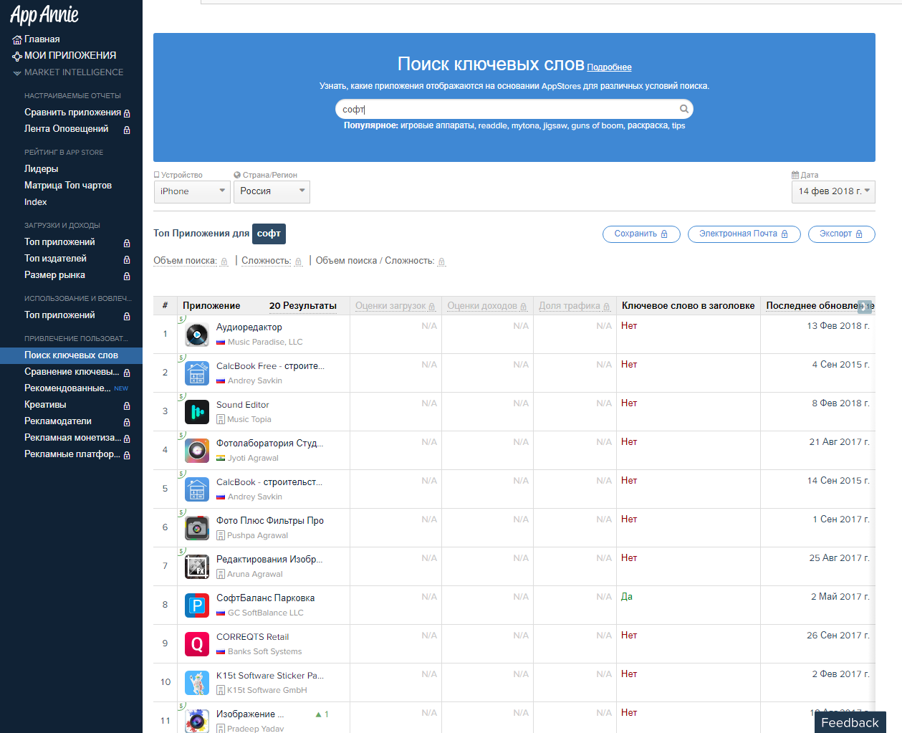Viewport: 902px width, 733px height.
Task: Open Sound Editor app icon
Action: [197, 412]
